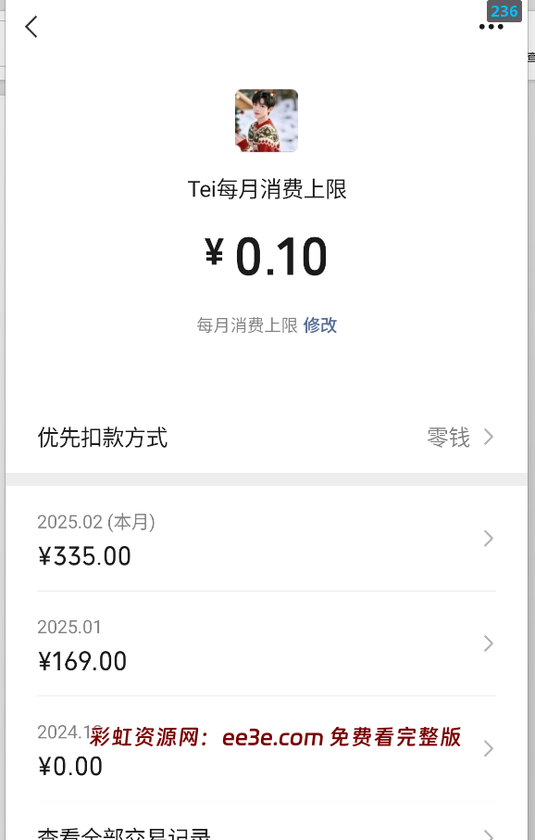This screenshot has height=840, width=535.
Task: Tap the ¥335.00 amount
Action: [84, 556]
